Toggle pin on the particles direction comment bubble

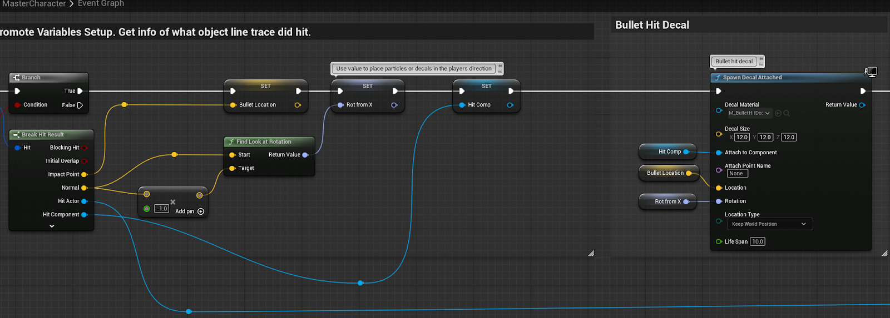click(x=500, y=66)
